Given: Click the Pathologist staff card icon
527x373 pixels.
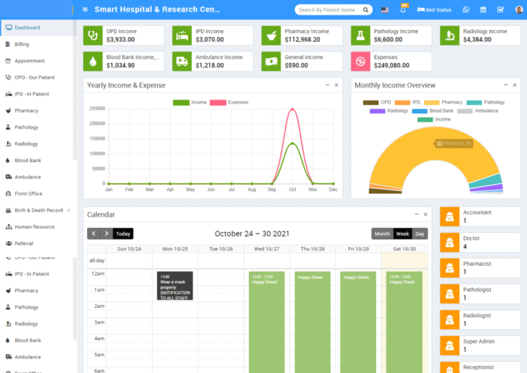Looking at the screenshot, I should [449, 294].
